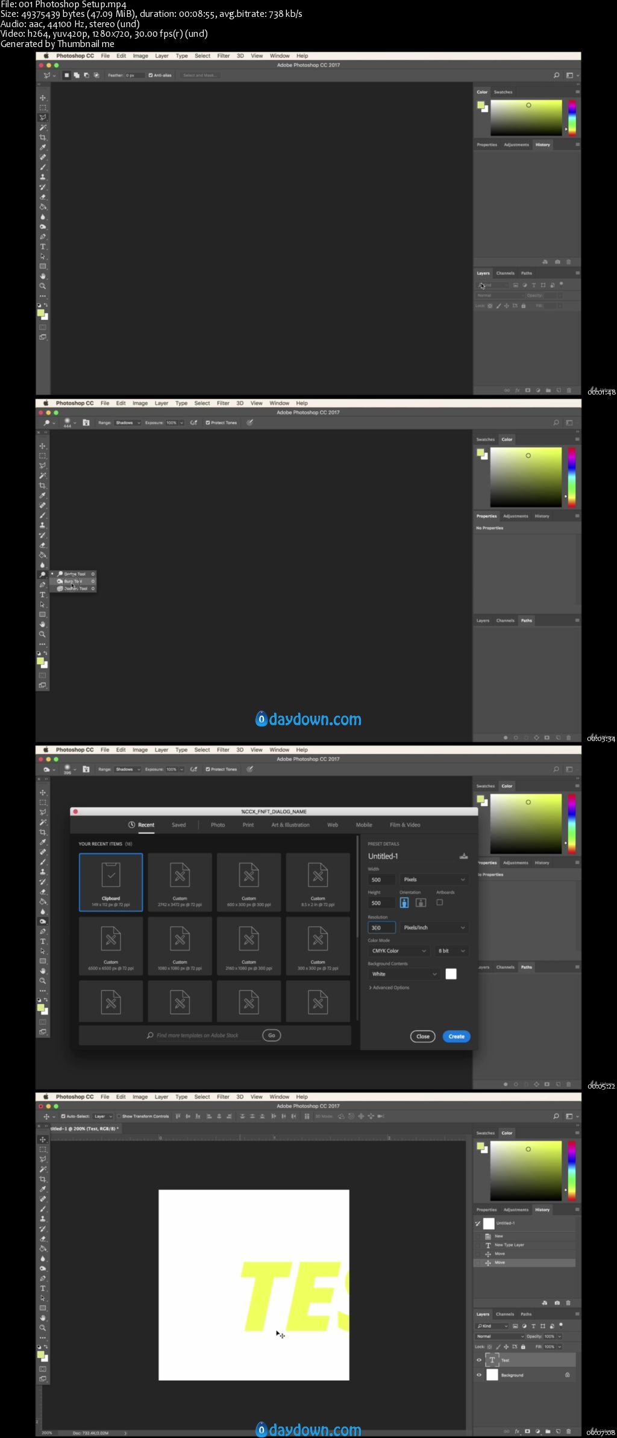
Task: Click the foreground color swatch in toolbar beside TEST canvas
Action: [x=40, y=1355]
